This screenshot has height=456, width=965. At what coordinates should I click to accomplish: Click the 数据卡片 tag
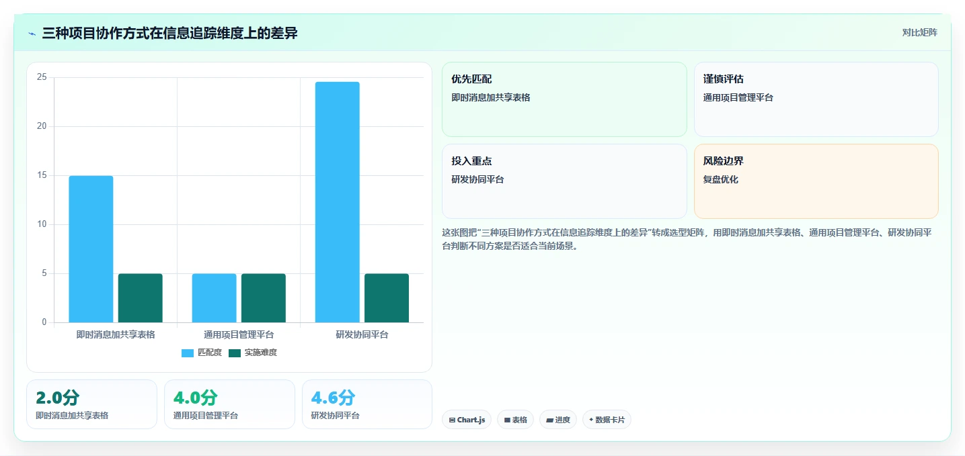pyautogui.click(x=607, y=420)
